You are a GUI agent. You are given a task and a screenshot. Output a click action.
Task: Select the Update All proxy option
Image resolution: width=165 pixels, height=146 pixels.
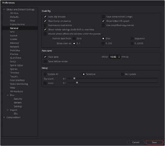tap(45, 74)
